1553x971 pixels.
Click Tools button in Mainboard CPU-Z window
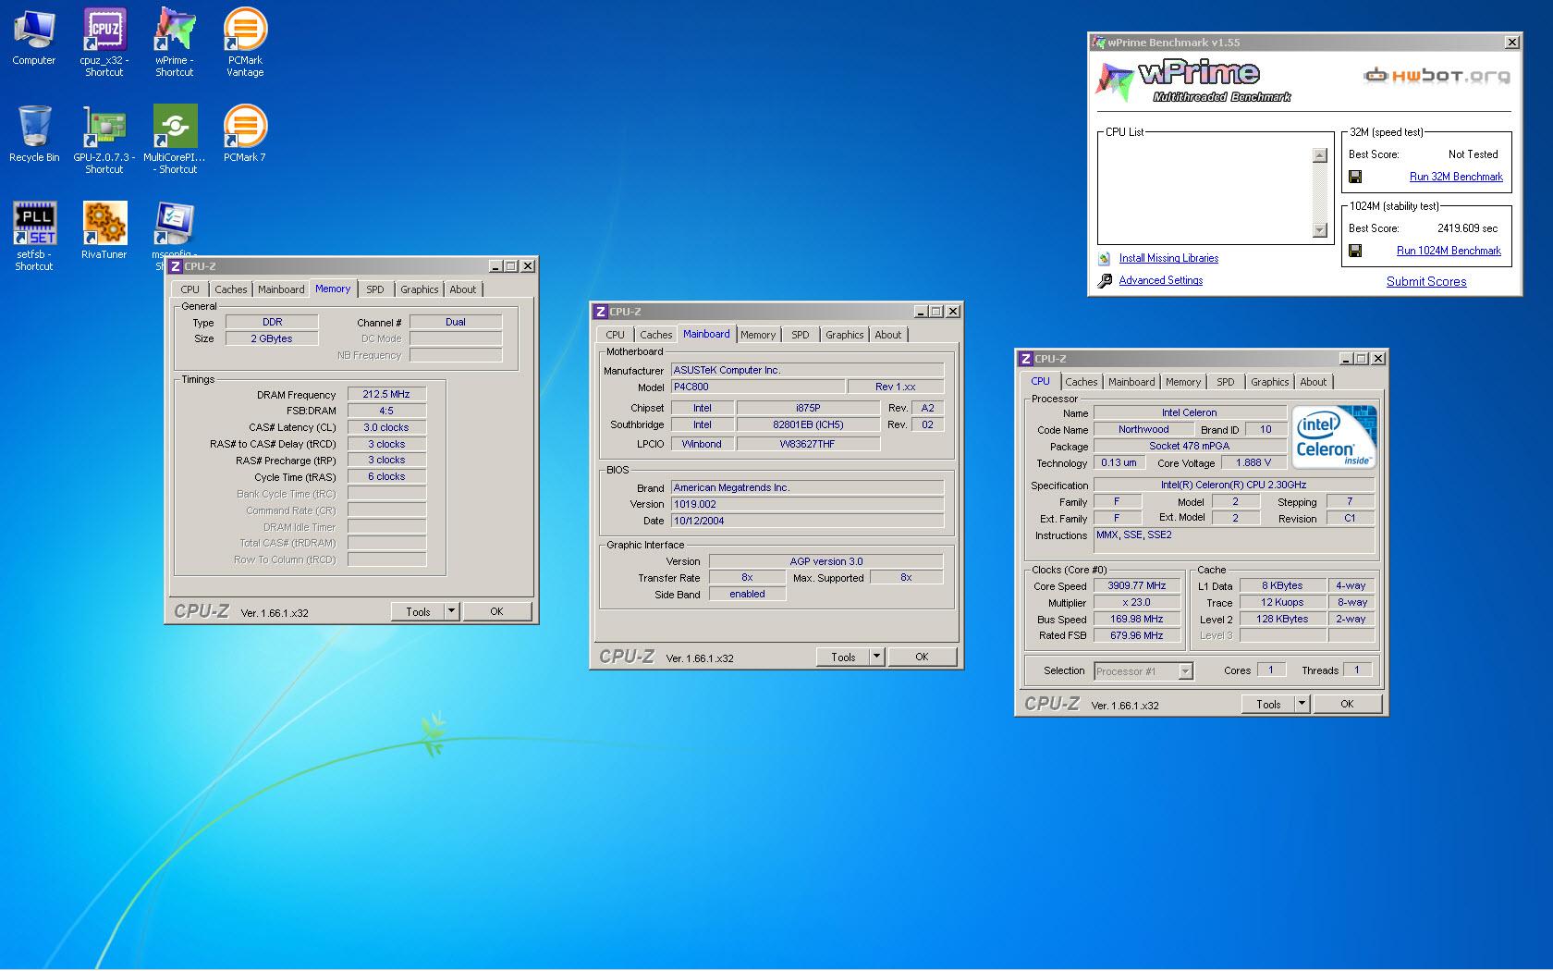click(x=843, y=657)
